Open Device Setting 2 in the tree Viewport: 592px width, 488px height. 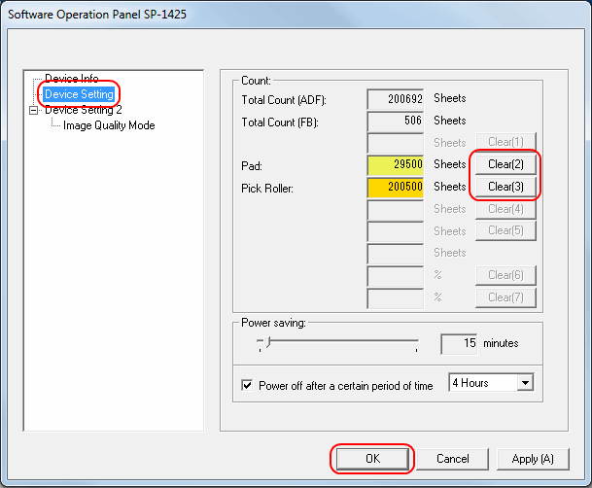83,110
